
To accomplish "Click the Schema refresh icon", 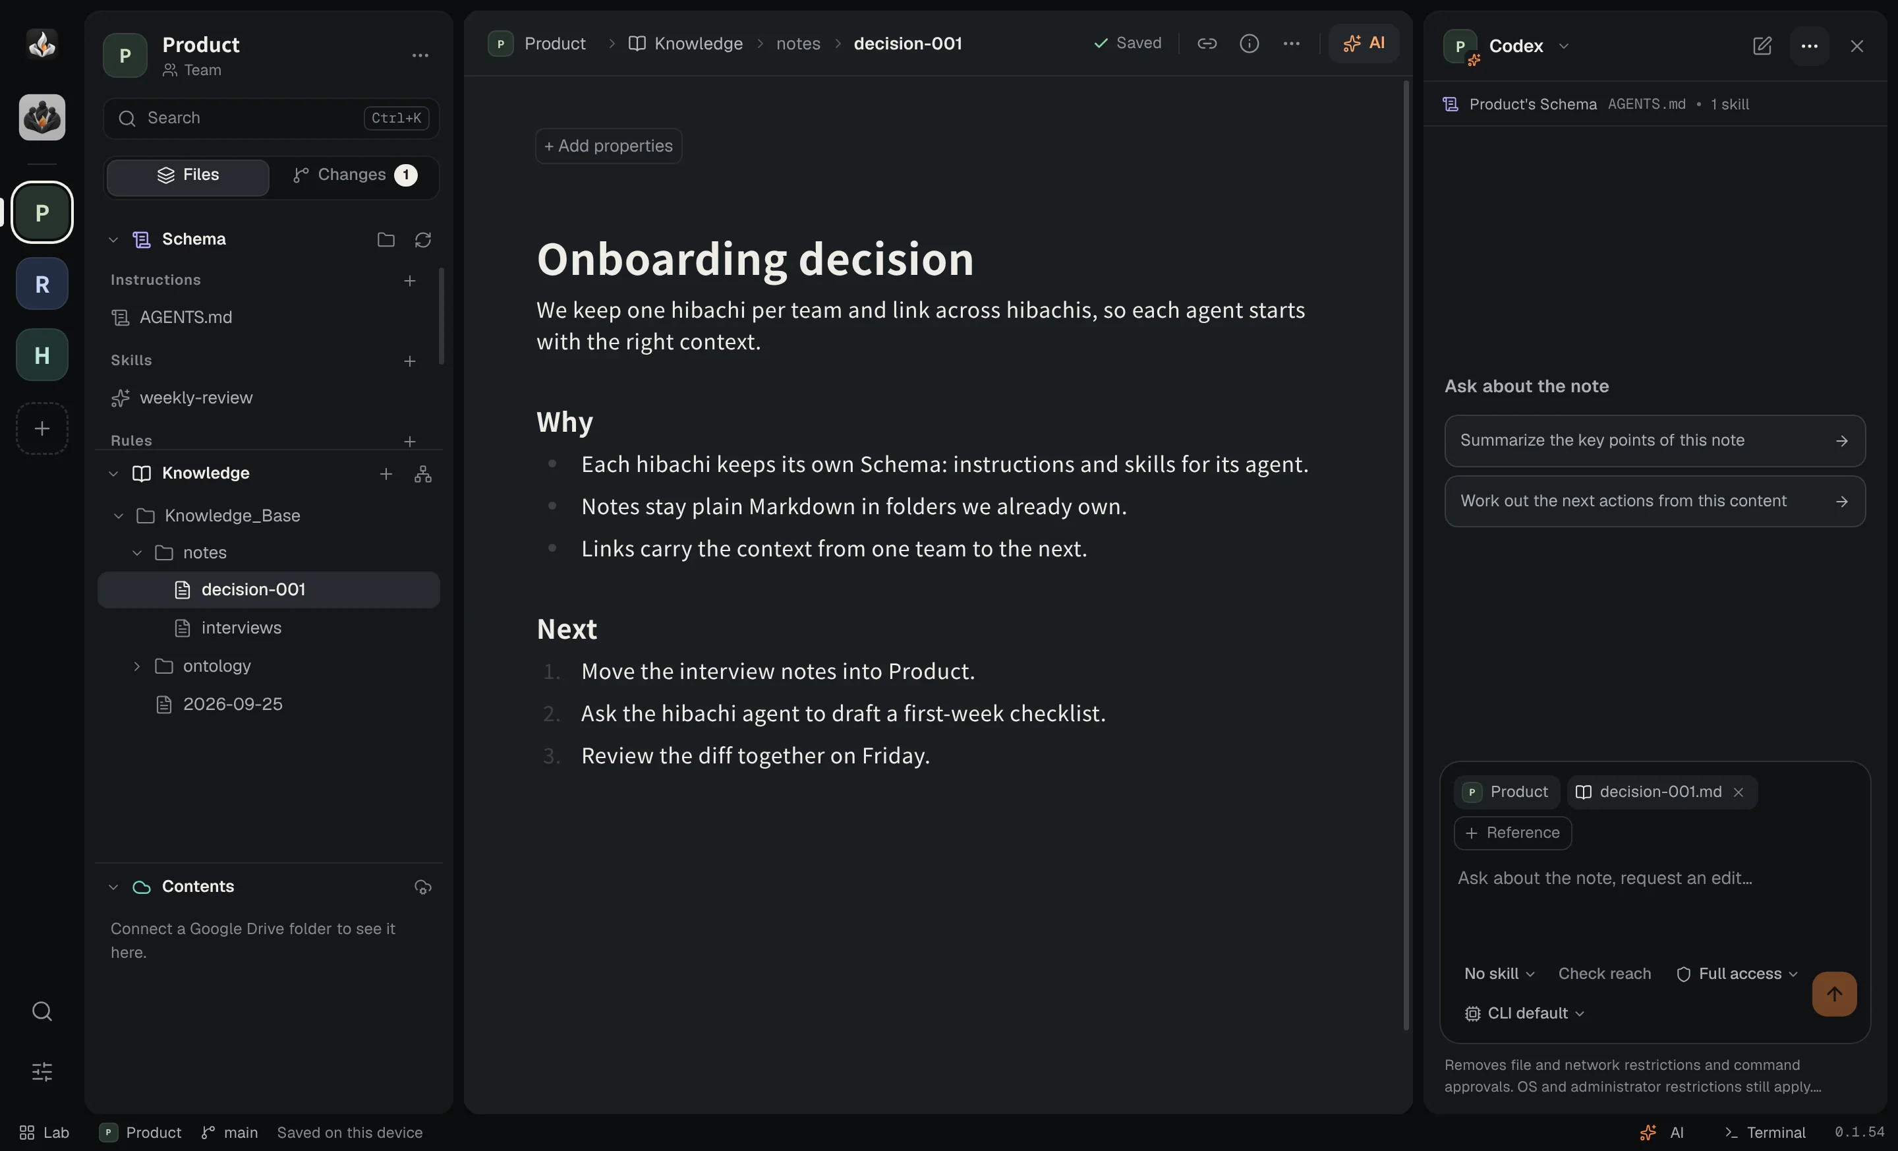I will click(x=423, y=239).
